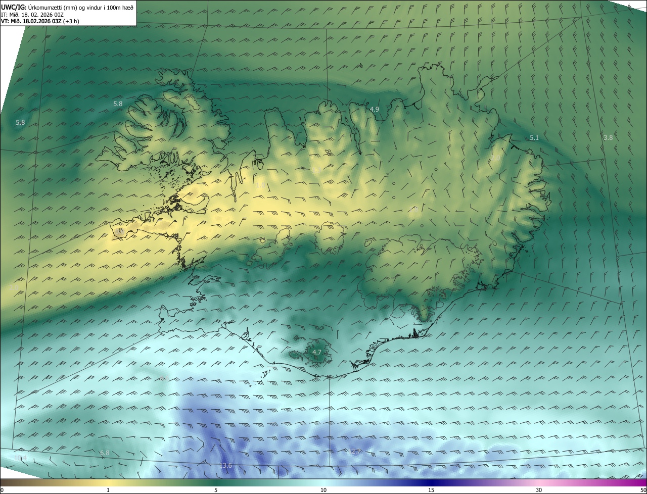Image resolution: width=647 pixels, height=494 pixels.
Task: Click the 1.0 value east of the Westfjords
Action: click(260, 185)
